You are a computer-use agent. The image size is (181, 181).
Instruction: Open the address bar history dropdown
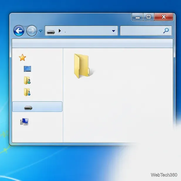(114, 31)
